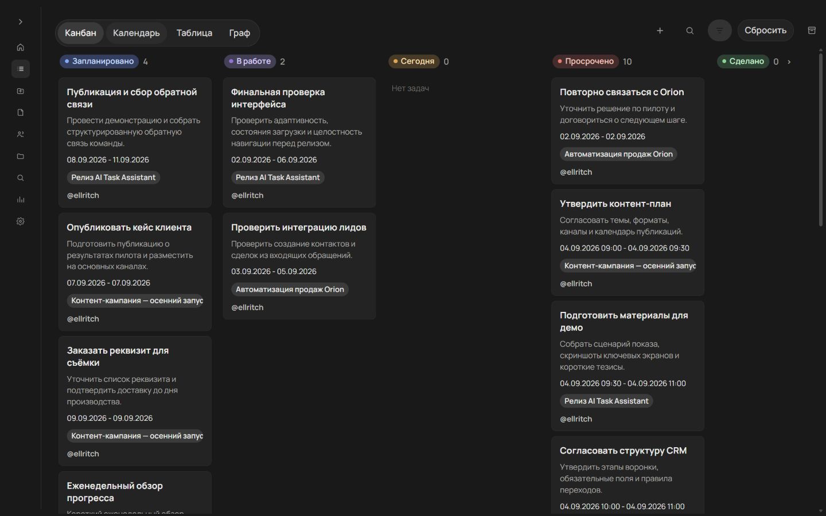Click @ellritch in Утвердить контент-план card
Screen dimensions: 826x516
click(576, 284)
